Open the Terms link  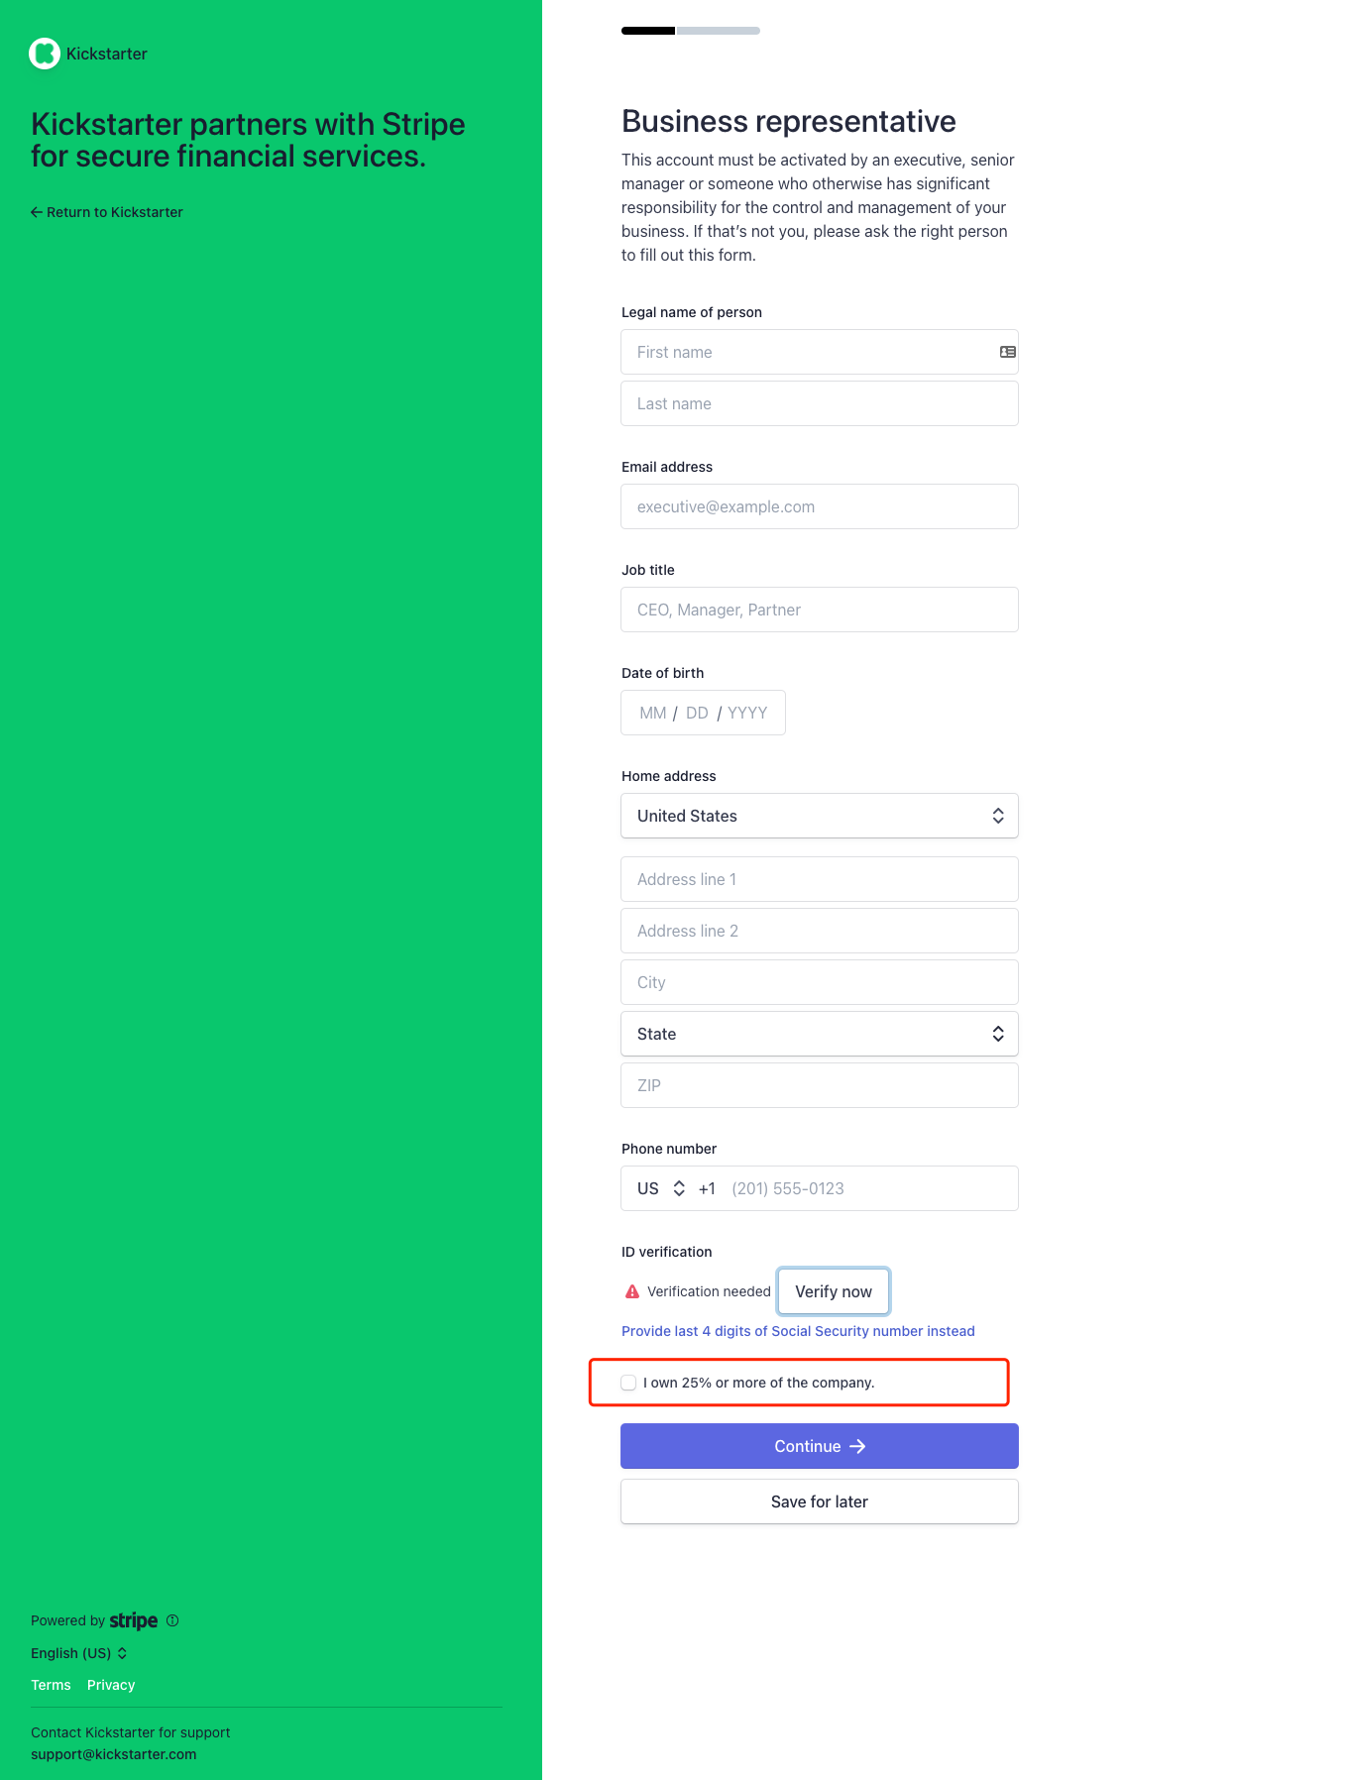click(51, 1685)
